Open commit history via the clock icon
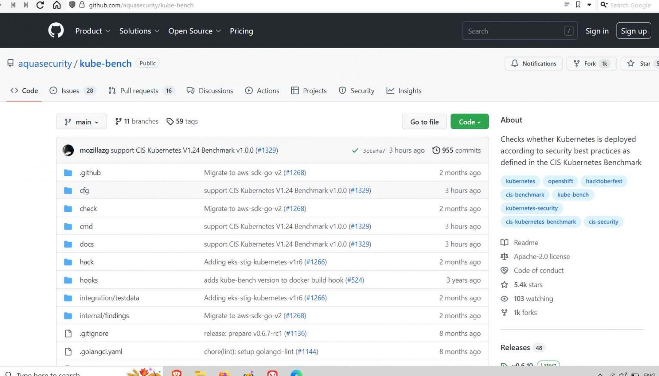Image resolution: width=659 pixels, height=376 pixels. click(x=436, y=150)
